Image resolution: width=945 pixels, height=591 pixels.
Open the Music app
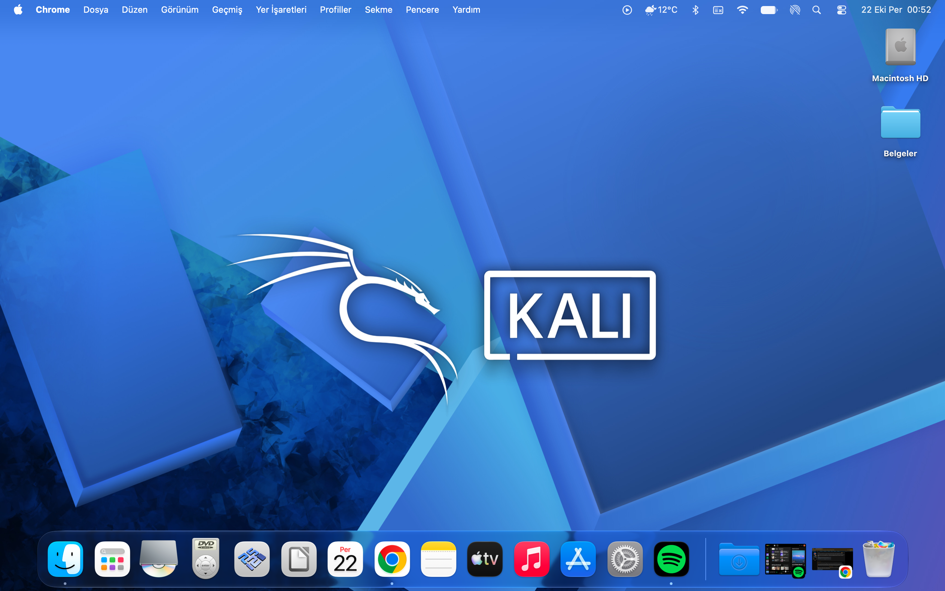click(x=532, y=559)
